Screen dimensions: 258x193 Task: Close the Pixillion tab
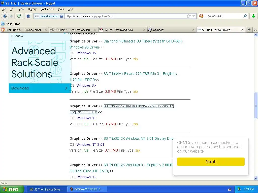(144, 30)
